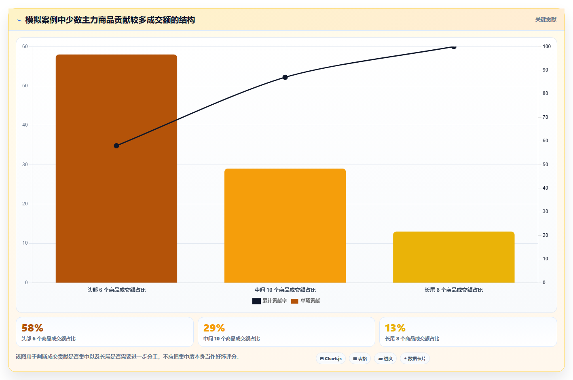Click the 90 tick on the percentage axis
This screenshot has height=380, width=573.
(x=546, y=70)
